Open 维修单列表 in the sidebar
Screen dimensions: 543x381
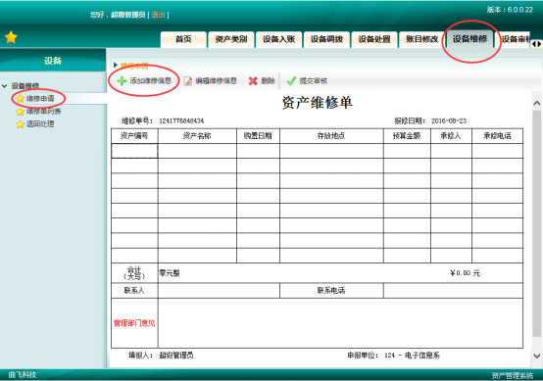click(44, 112)
